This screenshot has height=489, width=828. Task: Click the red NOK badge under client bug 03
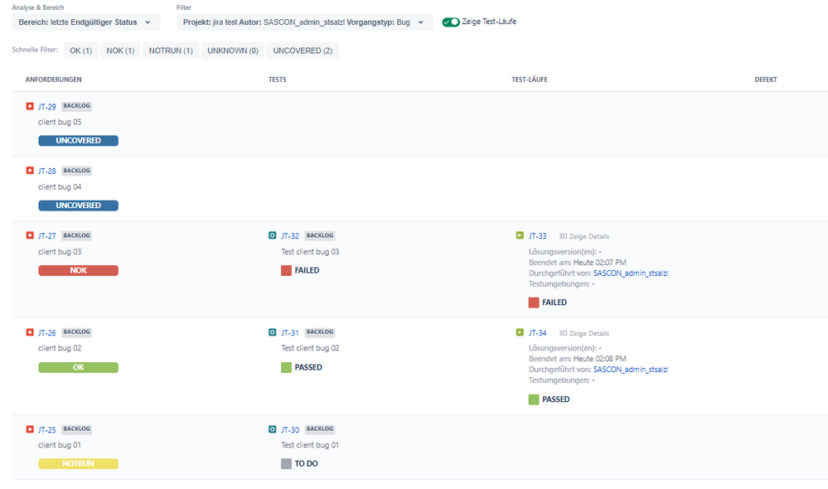78,270
